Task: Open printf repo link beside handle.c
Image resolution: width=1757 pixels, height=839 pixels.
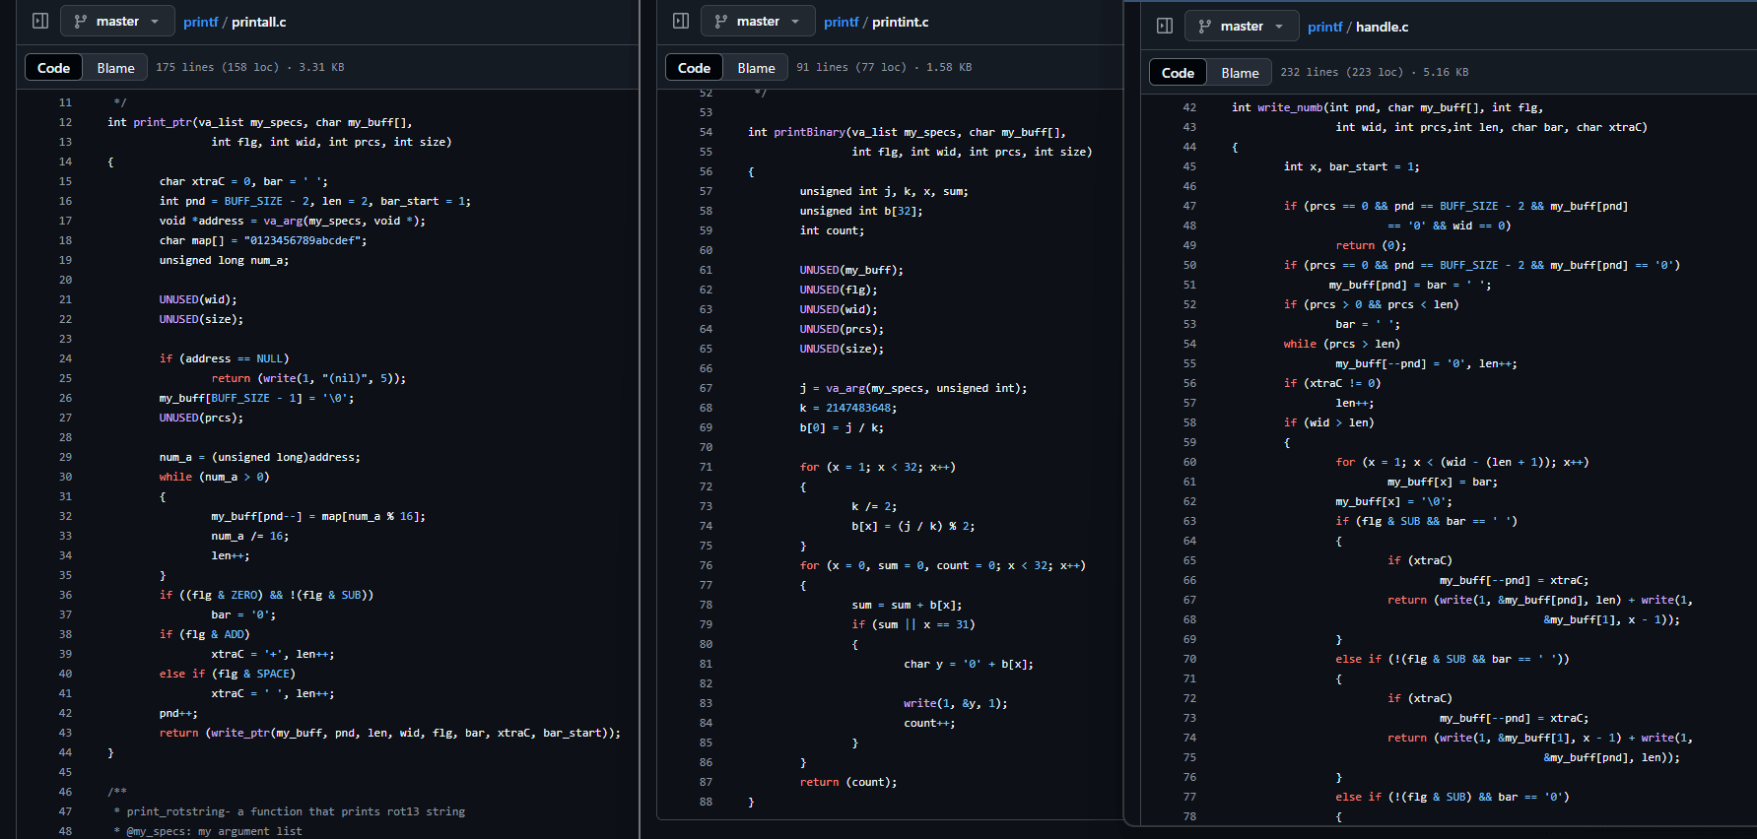Action: click(x=1324, y=27)
